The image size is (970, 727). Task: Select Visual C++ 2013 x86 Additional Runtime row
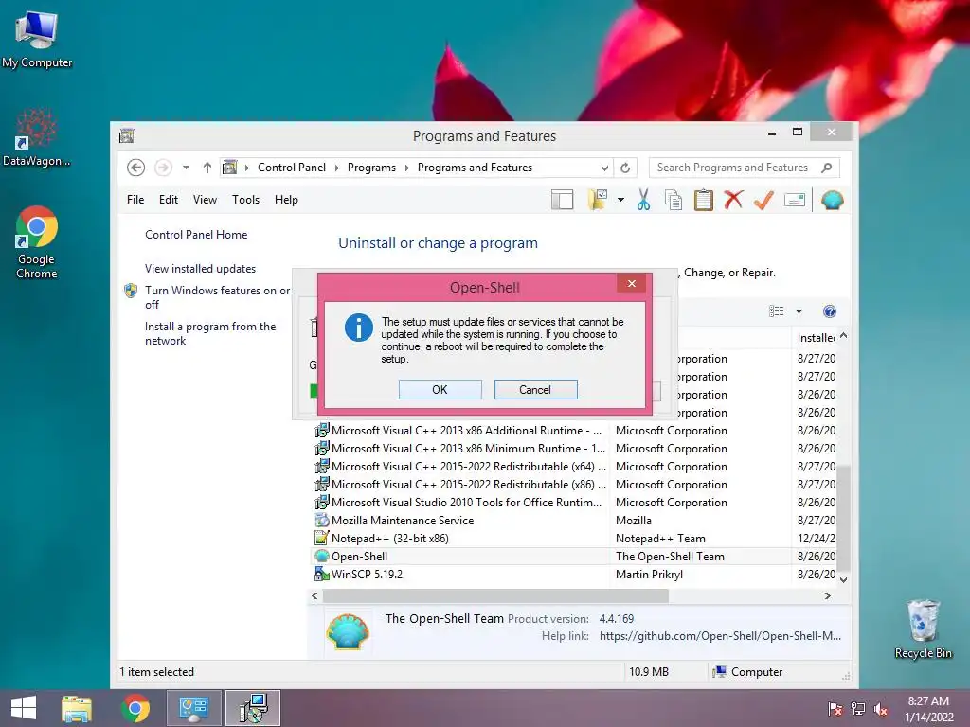[x=575, y=431]
